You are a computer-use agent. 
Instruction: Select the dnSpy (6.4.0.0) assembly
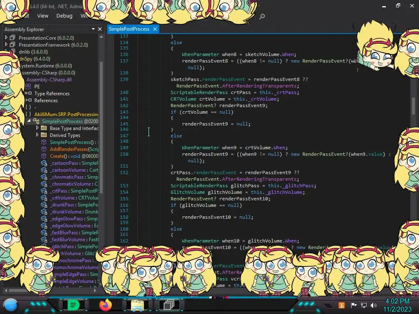click(x=35, y=59)
